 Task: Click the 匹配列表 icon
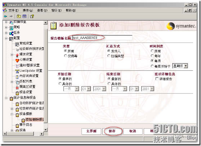[17, 82]
